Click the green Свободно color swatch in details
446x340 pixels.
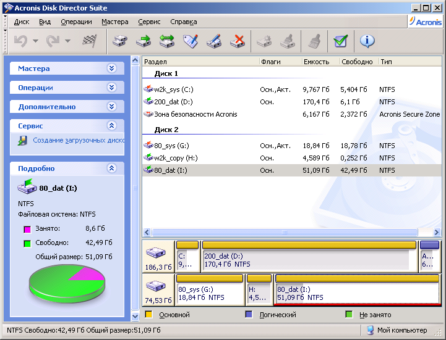point(27,244)
